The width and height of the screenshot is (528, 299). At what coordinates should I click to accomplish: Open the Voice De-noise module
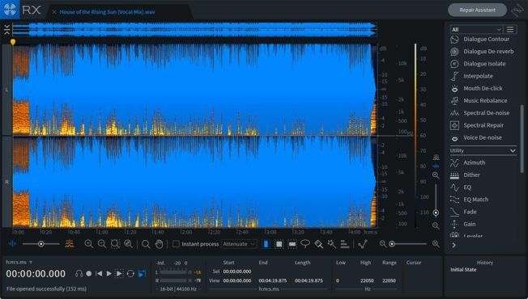(x=483, y=137)
